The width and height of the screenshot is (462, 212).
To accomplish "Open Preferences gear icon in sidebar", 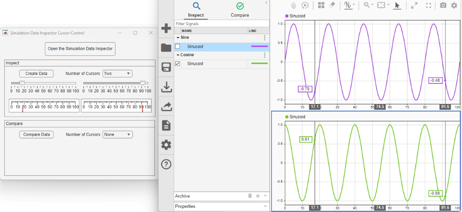I will [x=166, y=145].
